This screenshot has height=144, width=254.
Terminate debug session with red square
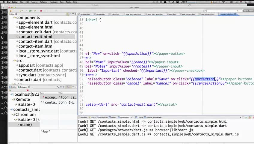pos(28,90)
